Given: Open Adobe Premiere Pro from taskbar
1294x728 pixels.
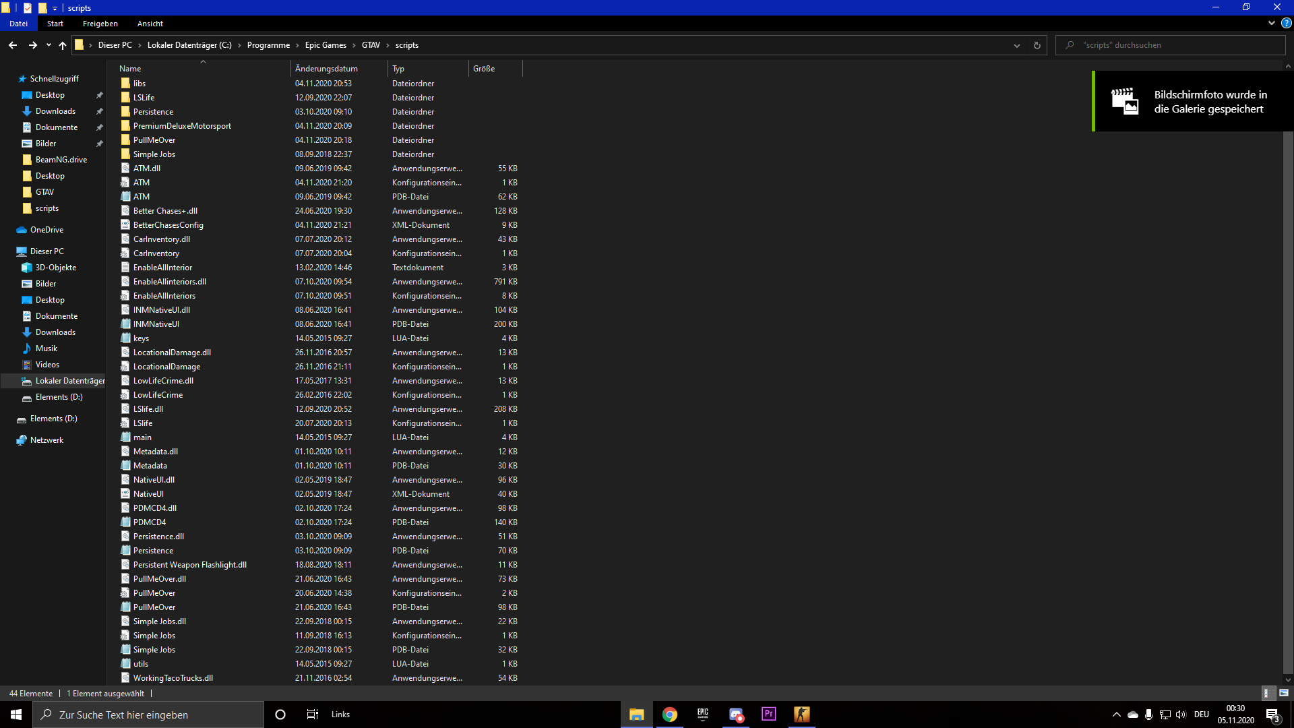Looking at the screenshot, I should pyautogui.click(x=768, y=714).
